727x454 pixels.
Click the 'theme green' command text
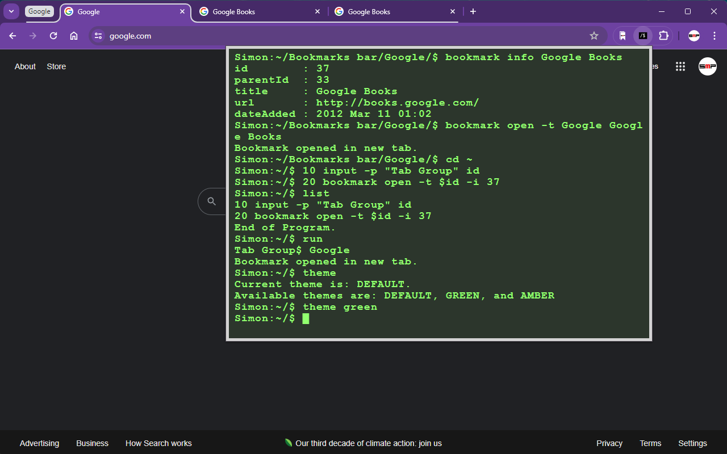tap(340, 307)
